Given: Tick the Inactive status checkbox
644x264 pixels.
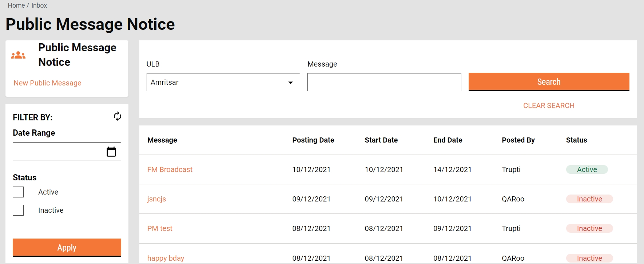Looking at the screenshot, I should pos(18,210).
